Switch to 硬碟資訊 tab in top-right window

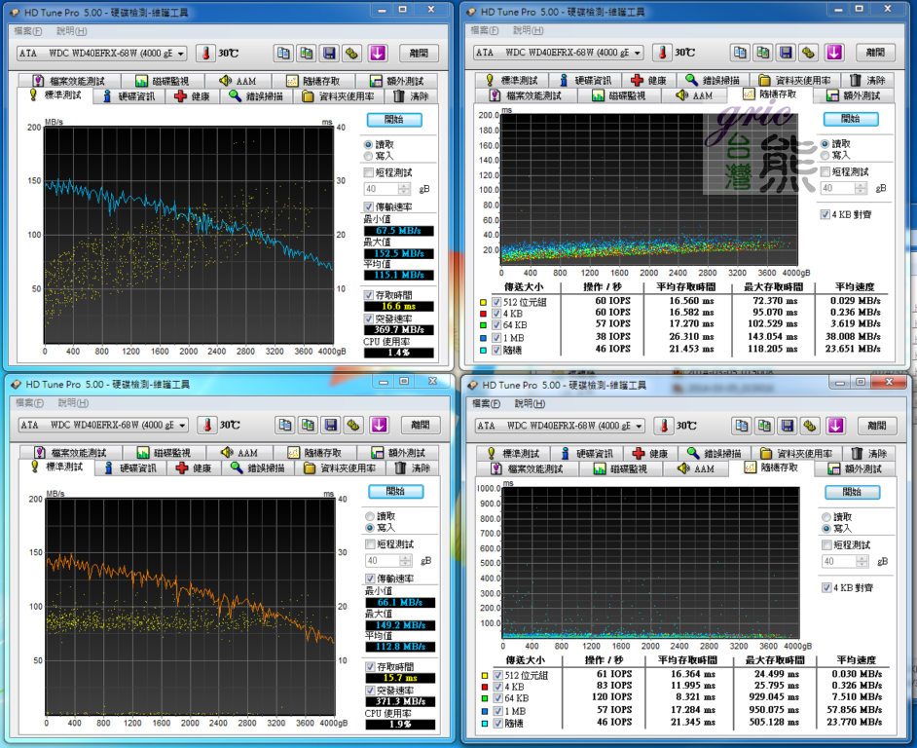coord(583,81)
